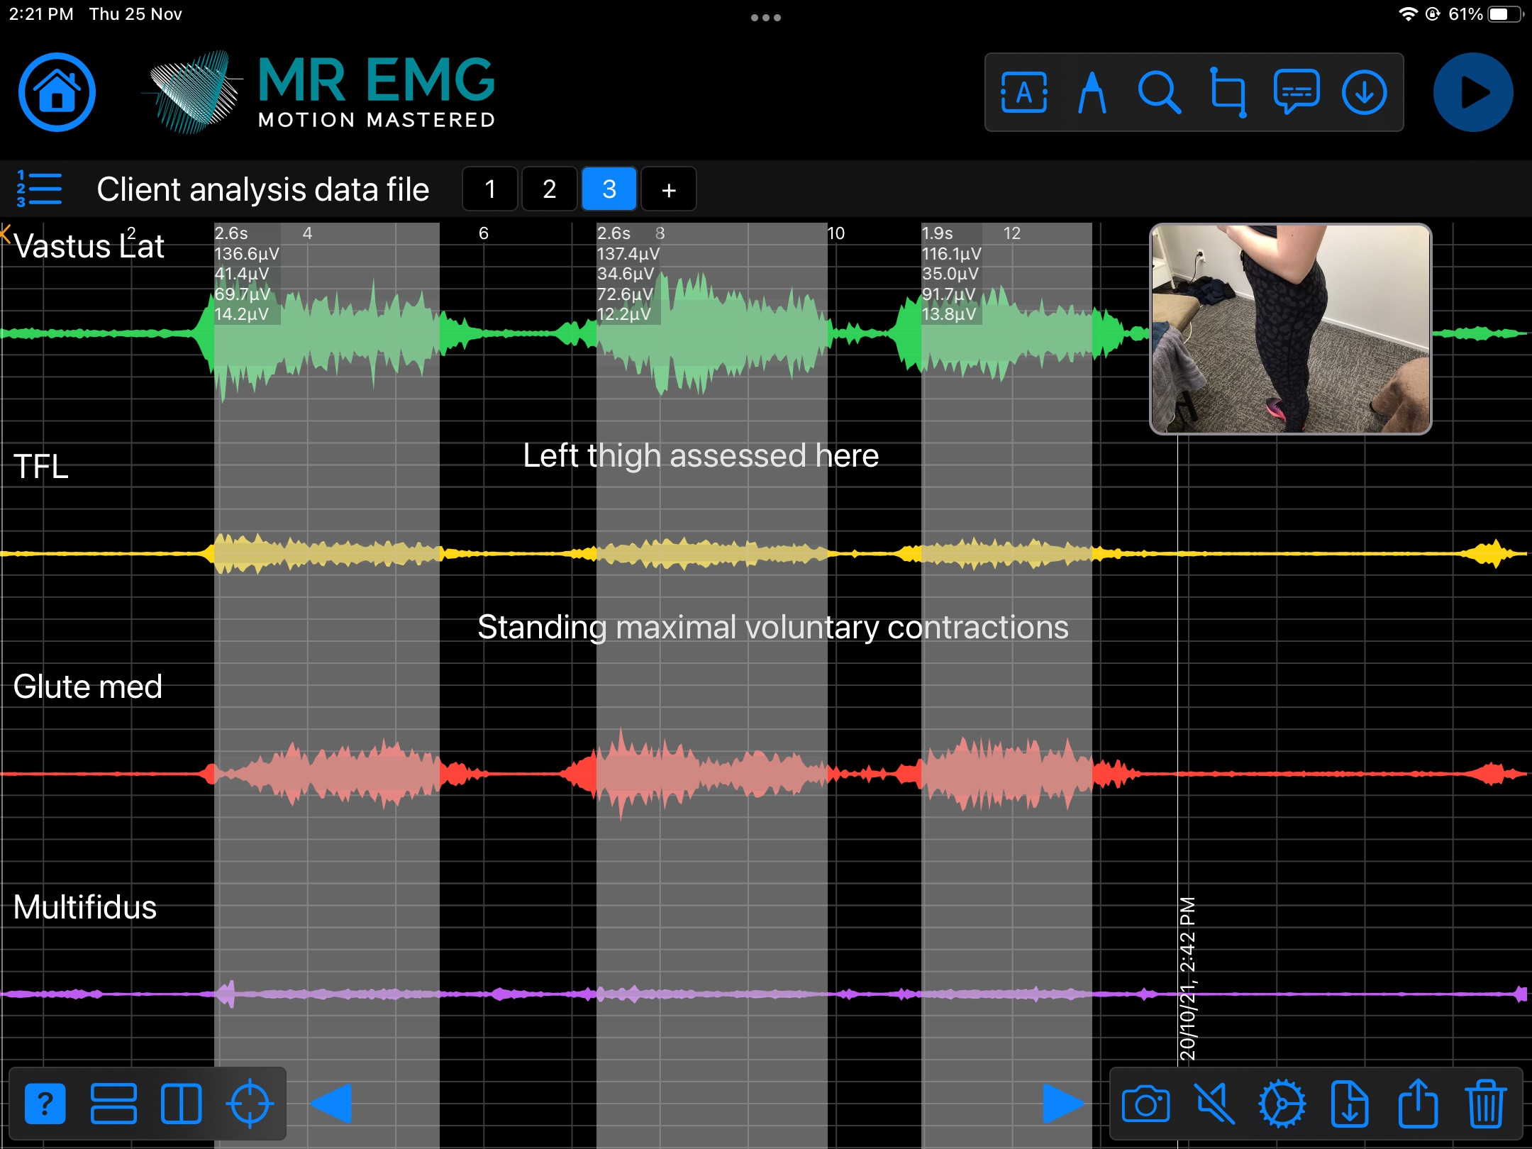Switch to stacked rows layout
The width and height of the screenshot is (1532, 1149).
point(113,1104)
